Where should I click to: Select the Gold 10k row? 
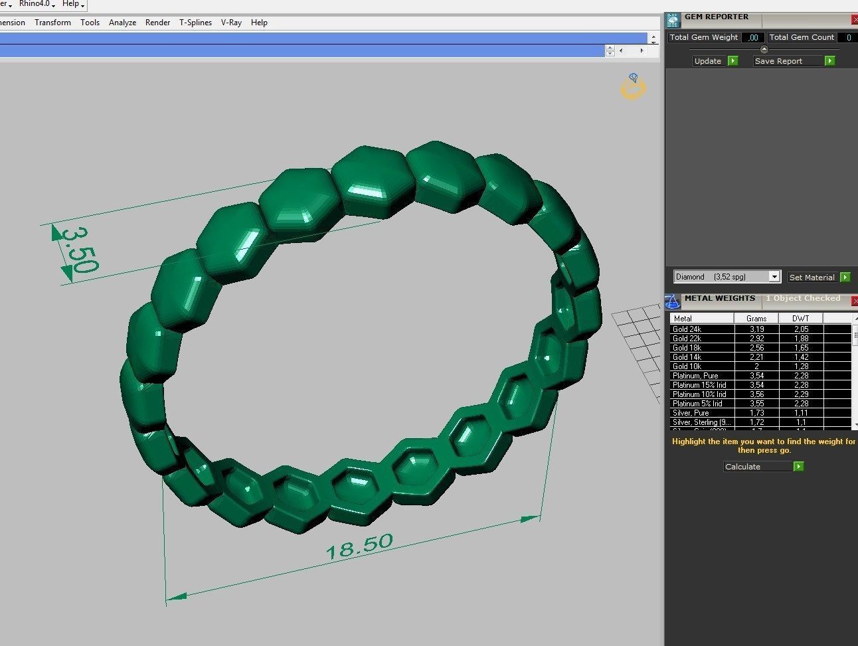761,366
